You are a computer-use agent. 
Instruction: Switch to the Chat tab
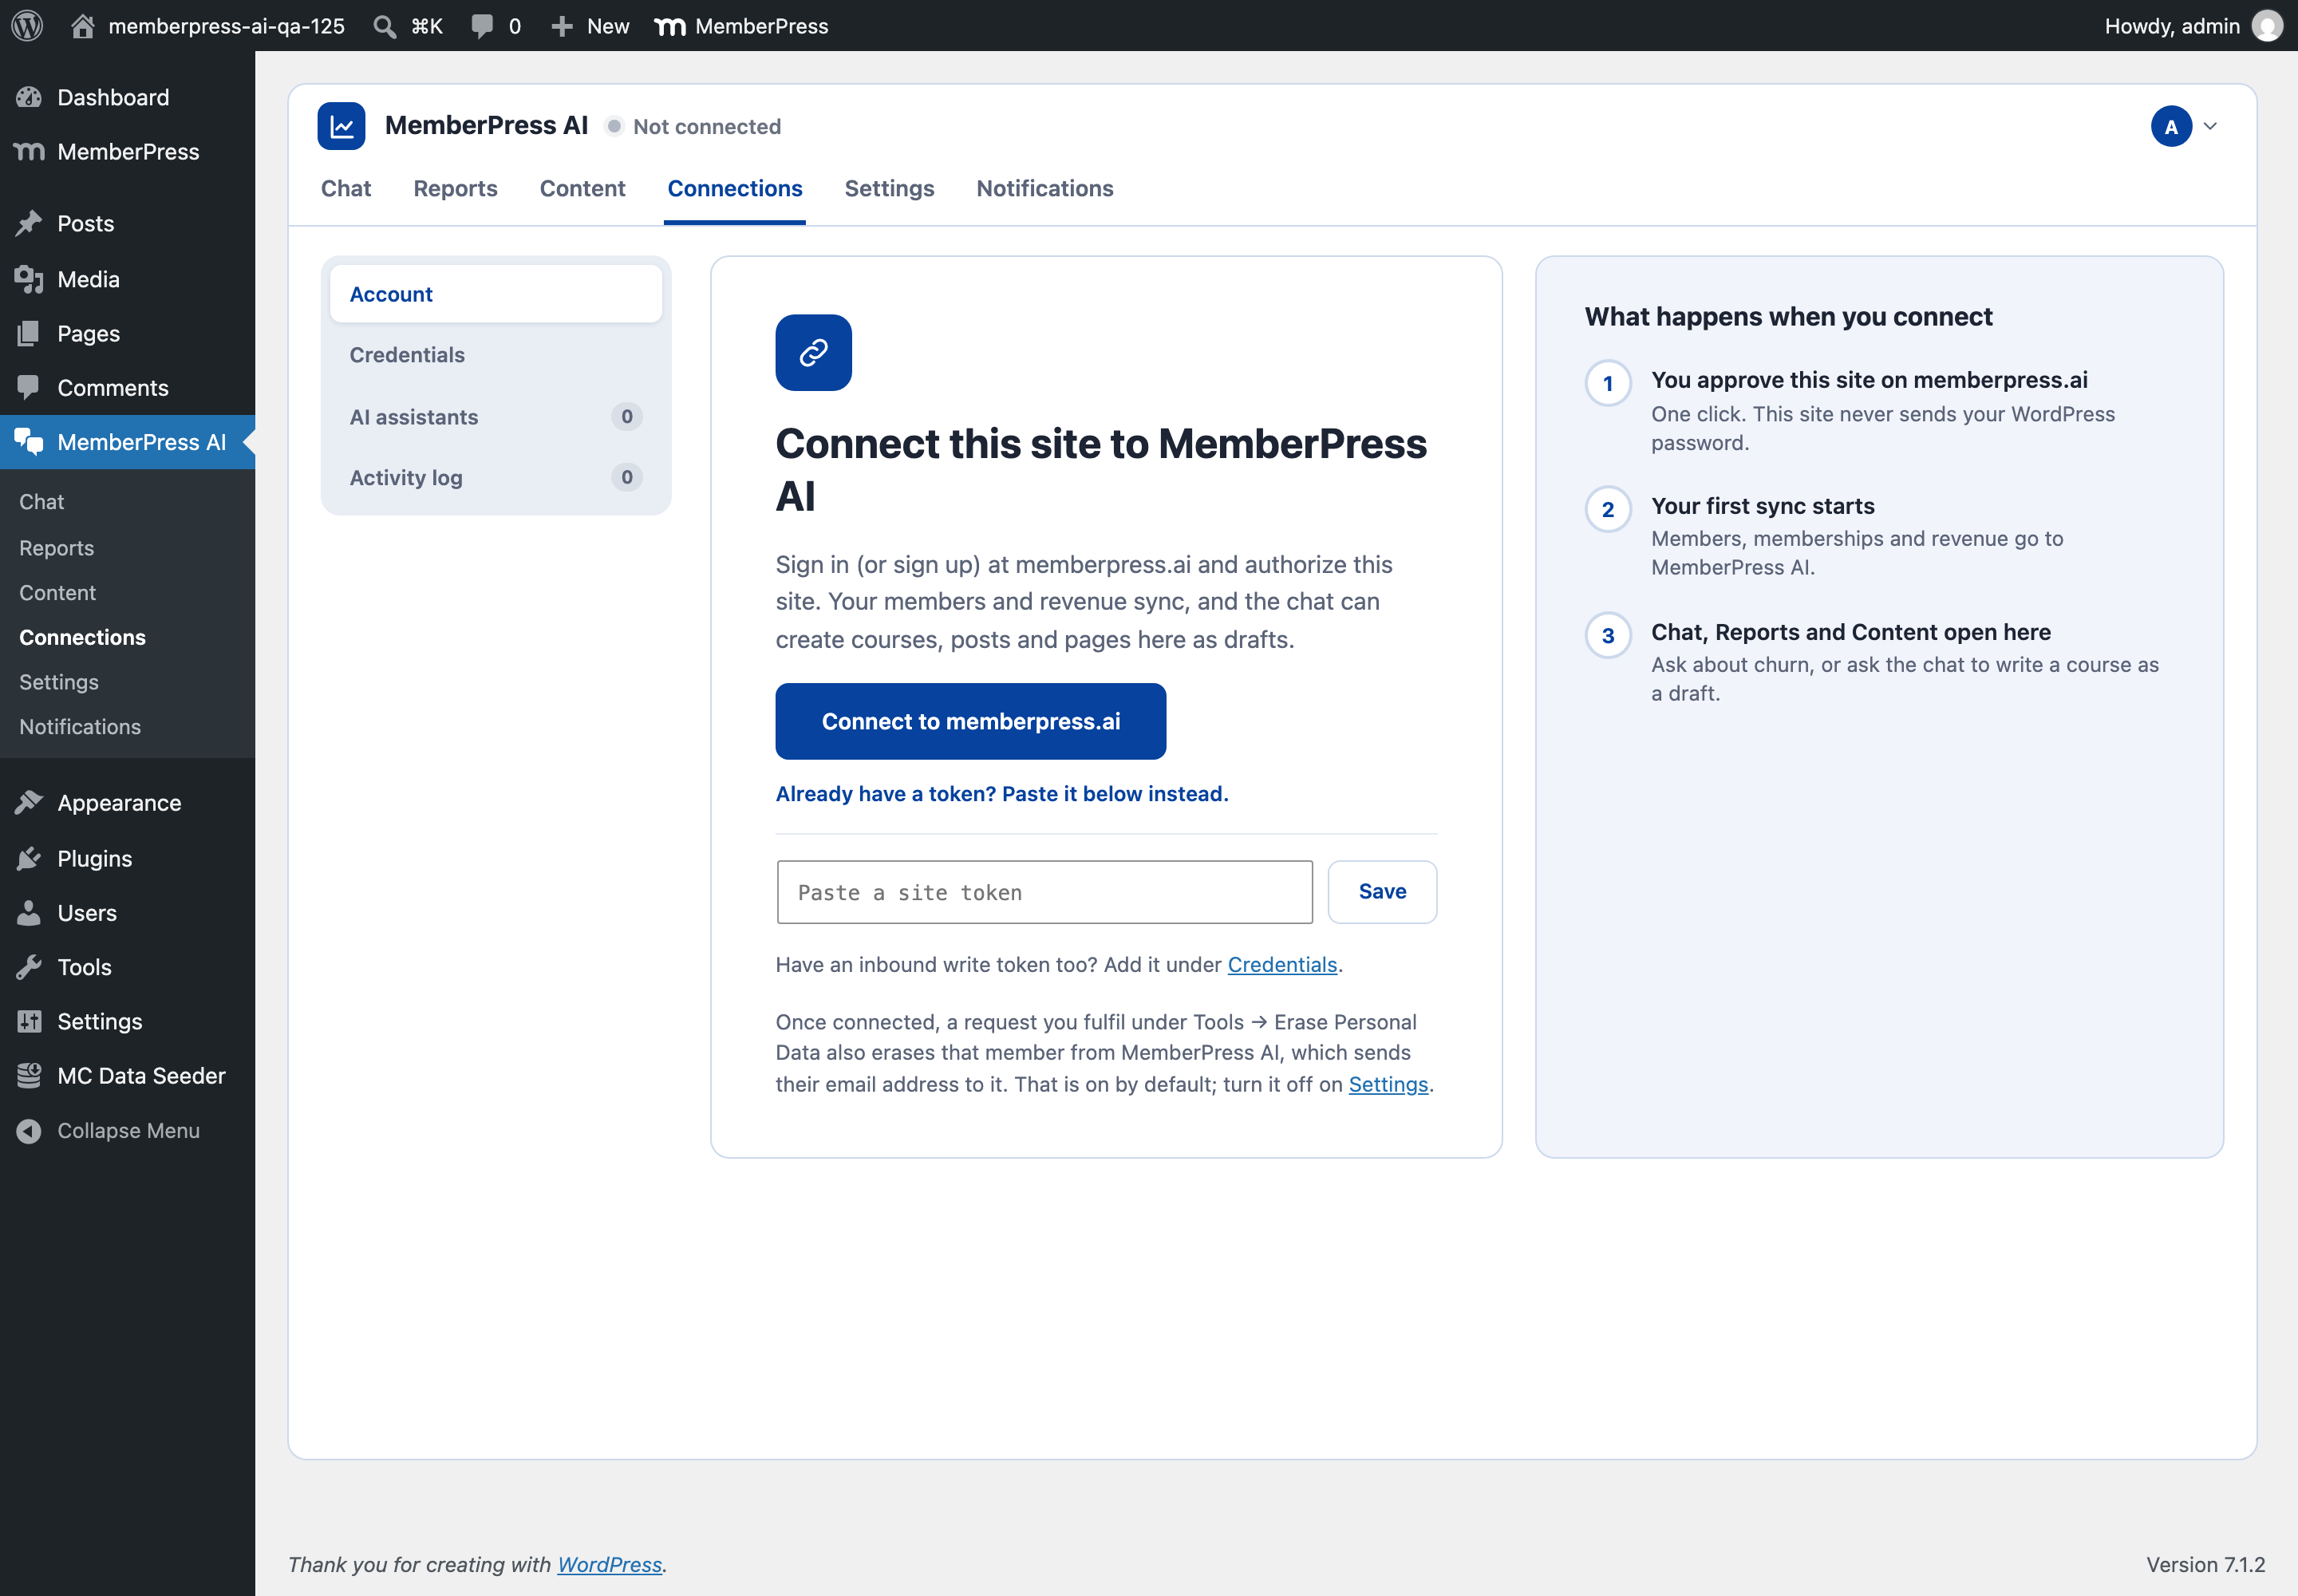point(345,188)
